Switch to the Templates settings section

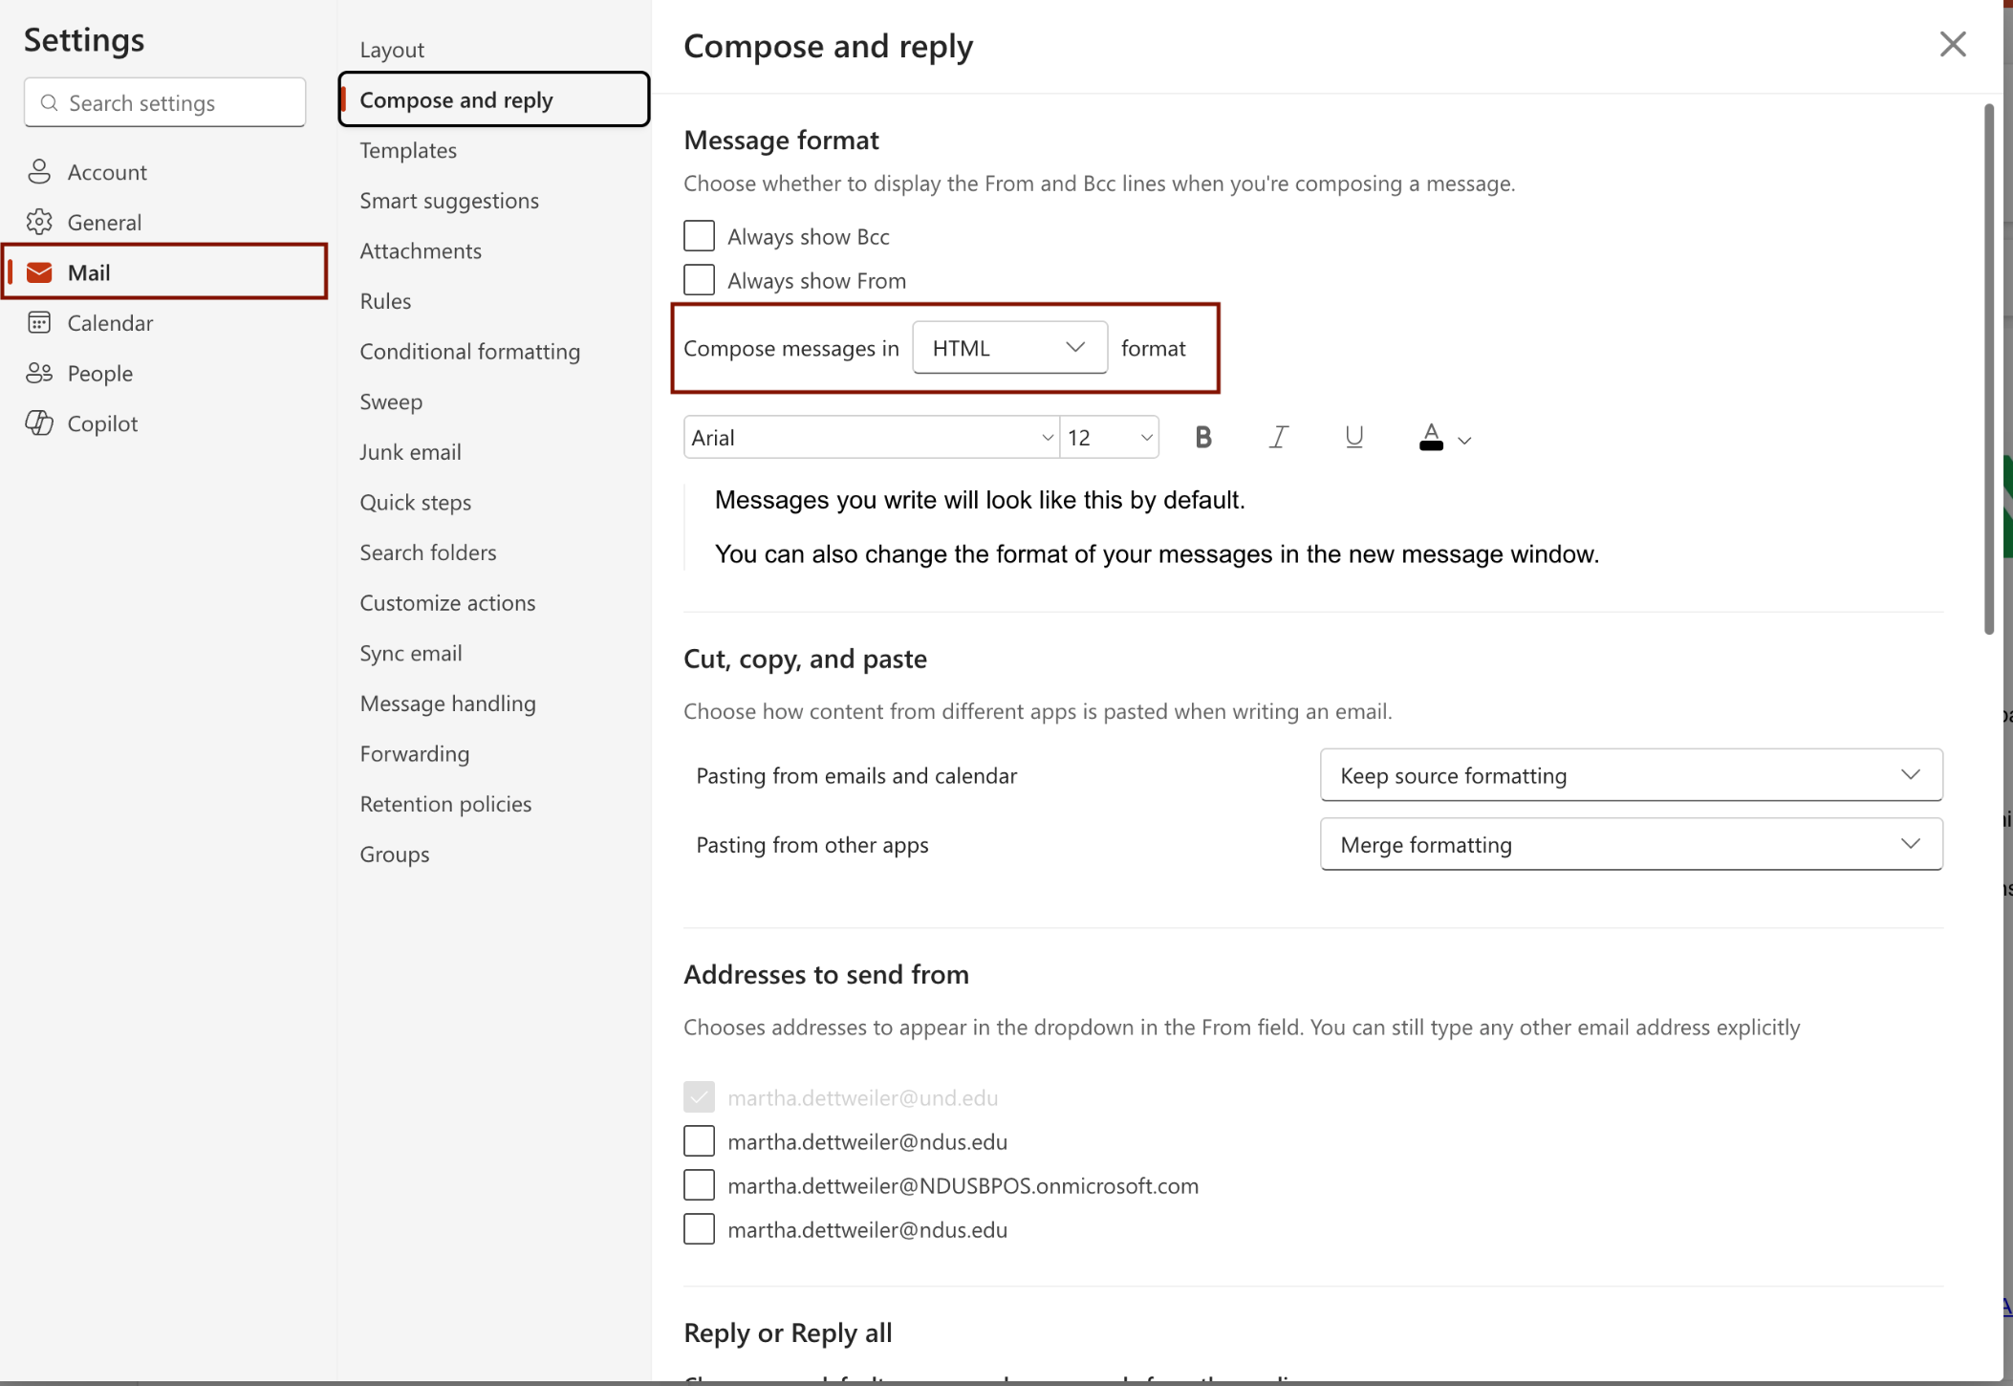(x=408, y=150)
